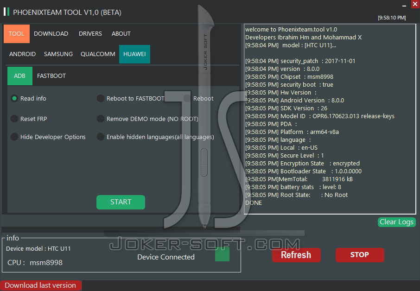420x291 pixels.
Task: Click the red Refresh button
Action: 296,255
